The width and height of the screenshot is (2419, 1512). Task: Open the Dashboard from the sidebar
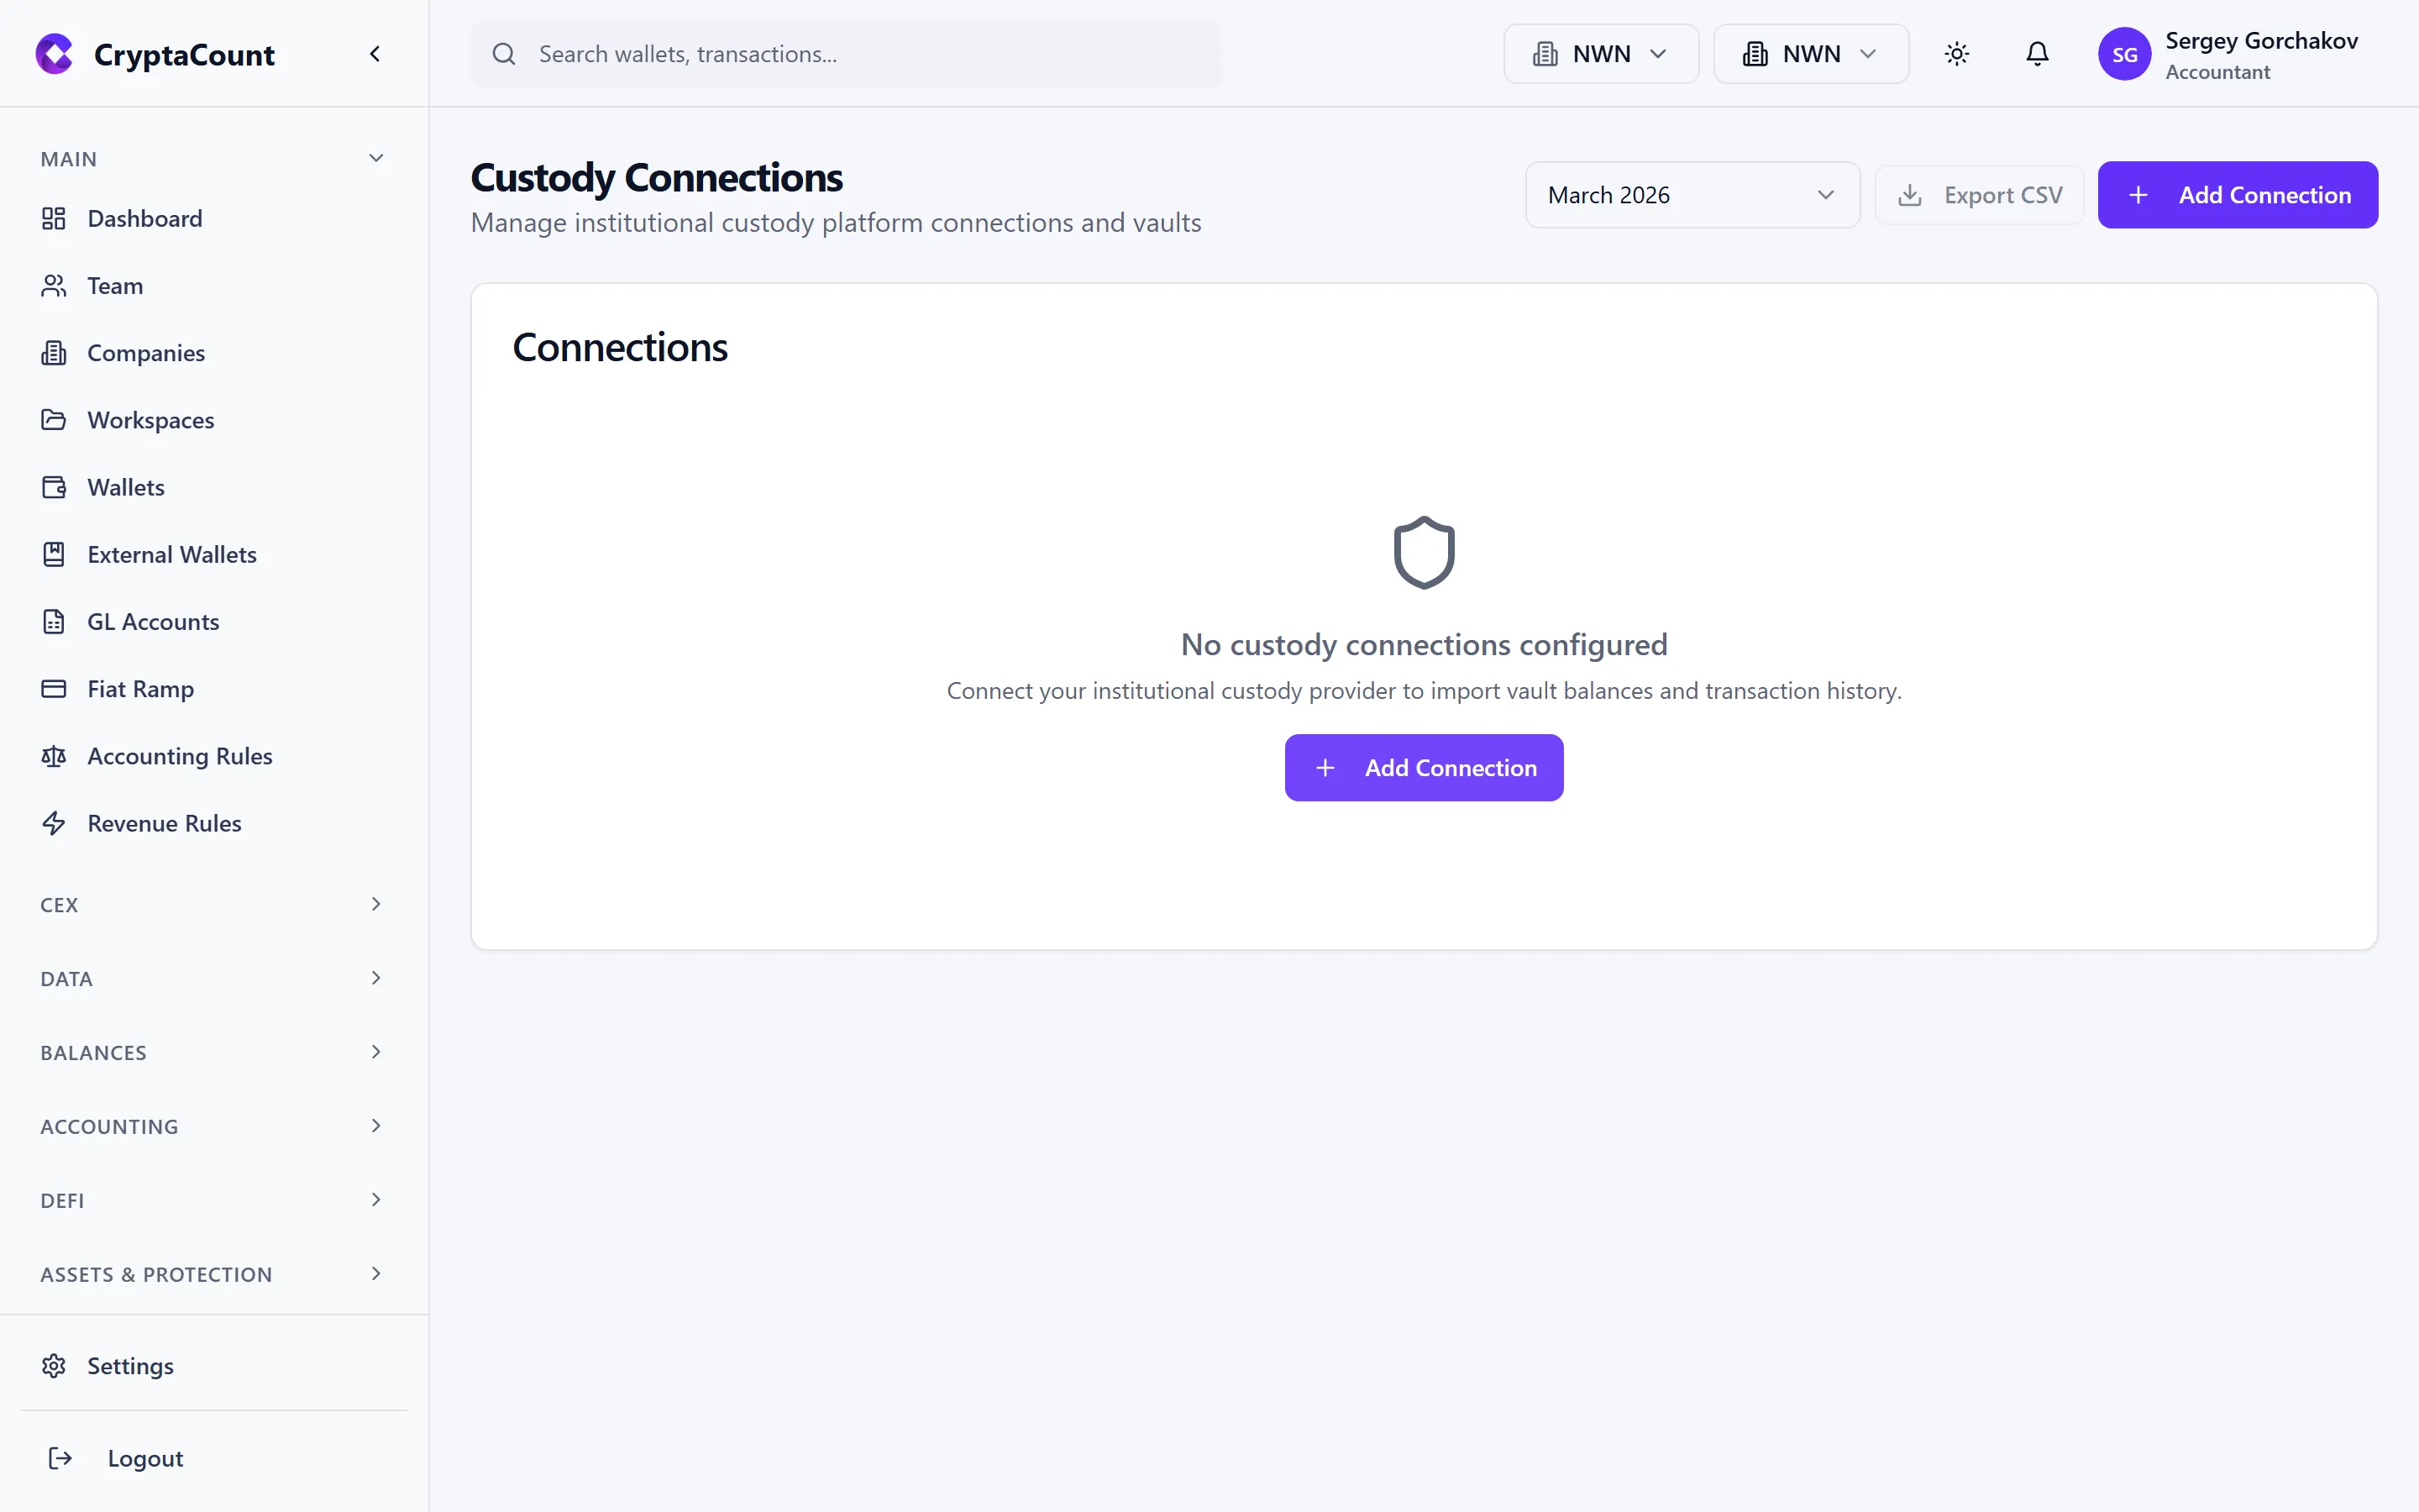click(54, 218)
